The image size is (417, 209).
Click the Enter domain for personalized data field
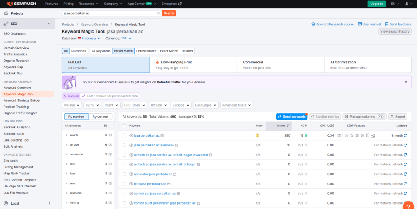(x=110, y=96)
